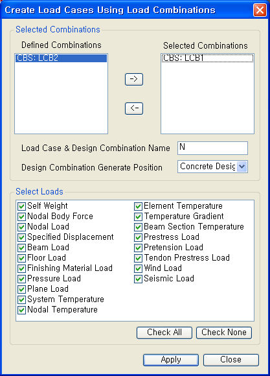Toggle Tendon Prestress Load checkbox
270x376 pixels.
tap(138, 258)
